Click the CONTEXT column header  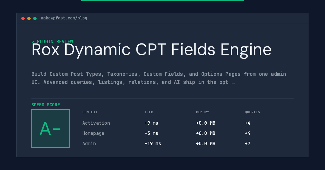pyautogui.click(x=90, y=112)
